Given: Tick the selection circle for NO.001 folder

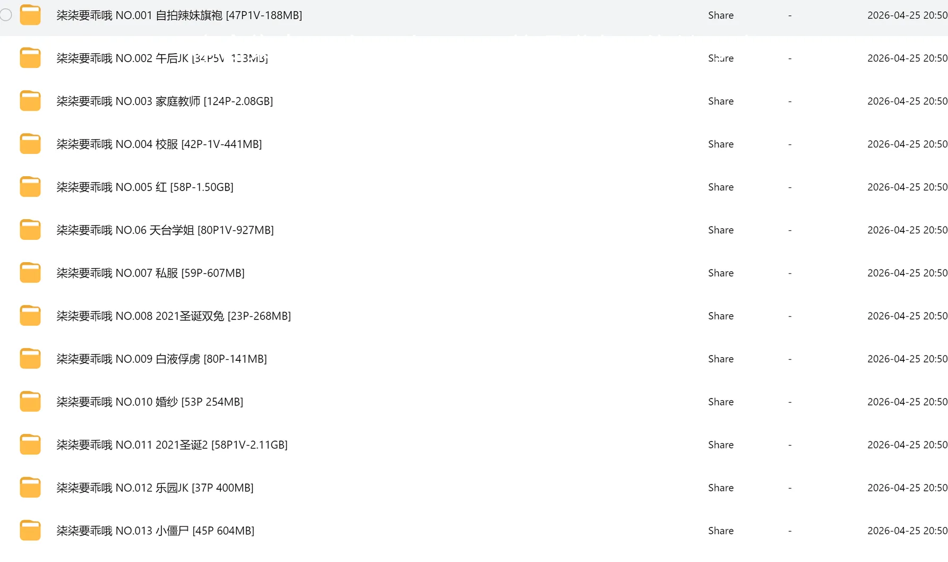Looking at the screenshot, I should [6, 15].
